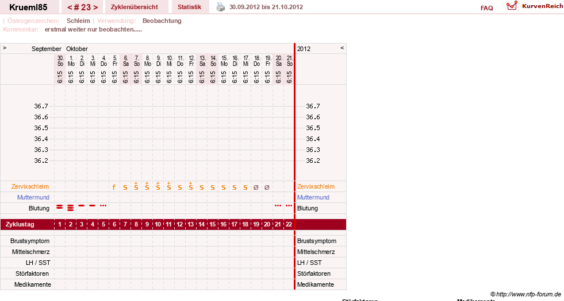
Task: Click the '5. Fr' date column header
Action: (x=114, y=61)
